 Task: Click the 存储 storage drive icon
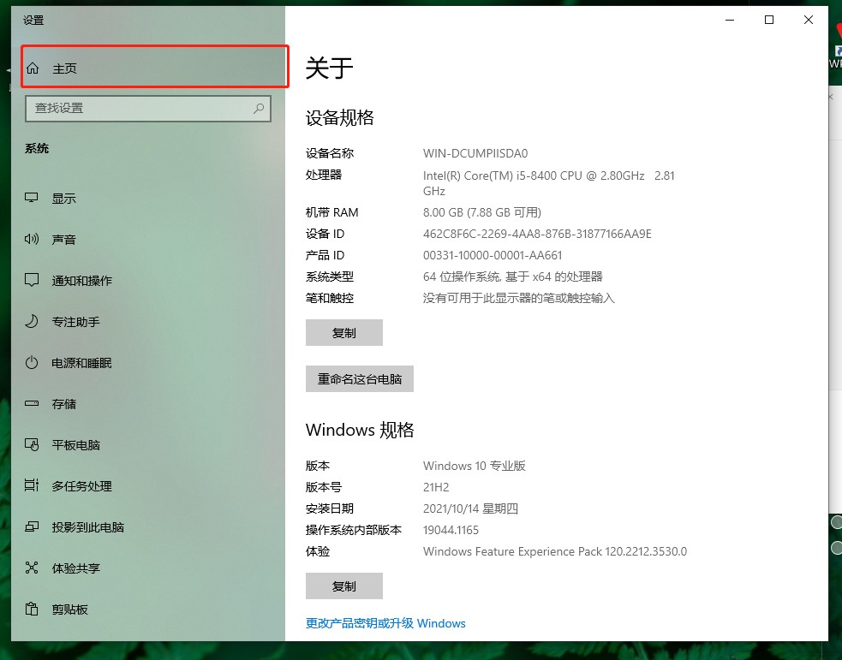[x=32, y=403]
